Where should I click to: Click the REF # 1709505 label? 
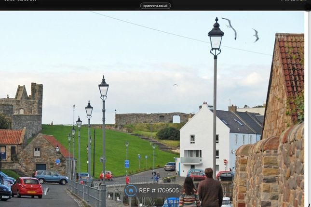pos(159,191)
